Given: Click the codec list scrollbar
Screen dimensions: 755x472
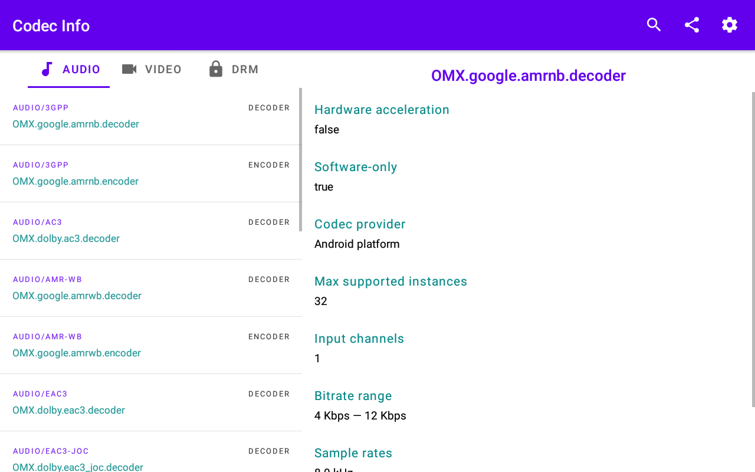Looking at the screenshot, I should [300, 159].
